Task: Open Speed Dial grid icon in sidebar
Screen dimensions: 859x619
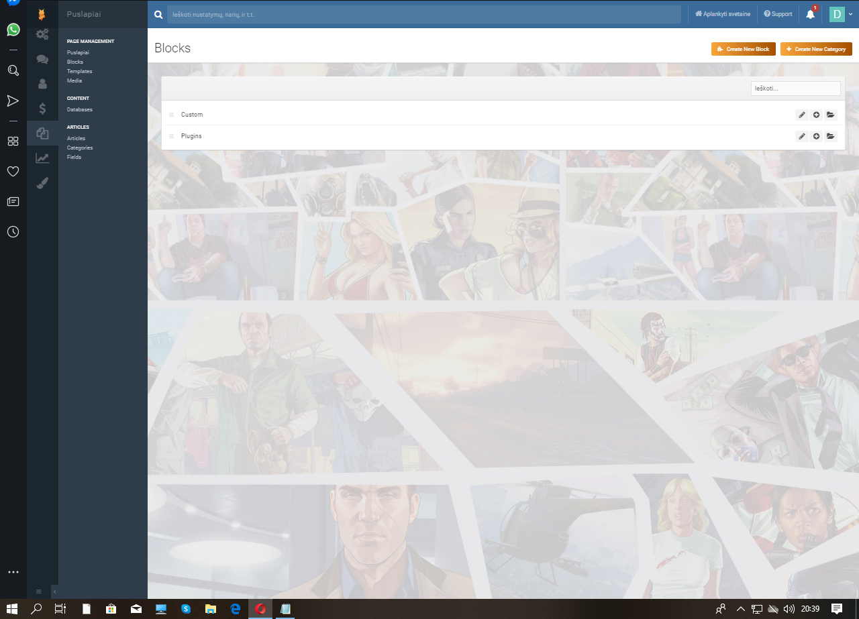Action: pos(13,141)
